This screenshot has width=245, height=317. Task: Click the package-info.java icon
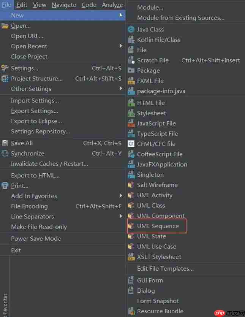click(131, 91)
